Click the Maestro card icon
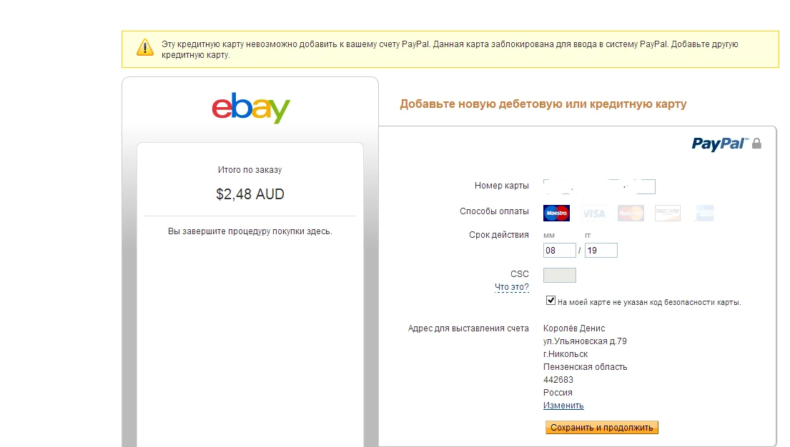The width and height of the screenshot is (790, 447). click(556, 213)
